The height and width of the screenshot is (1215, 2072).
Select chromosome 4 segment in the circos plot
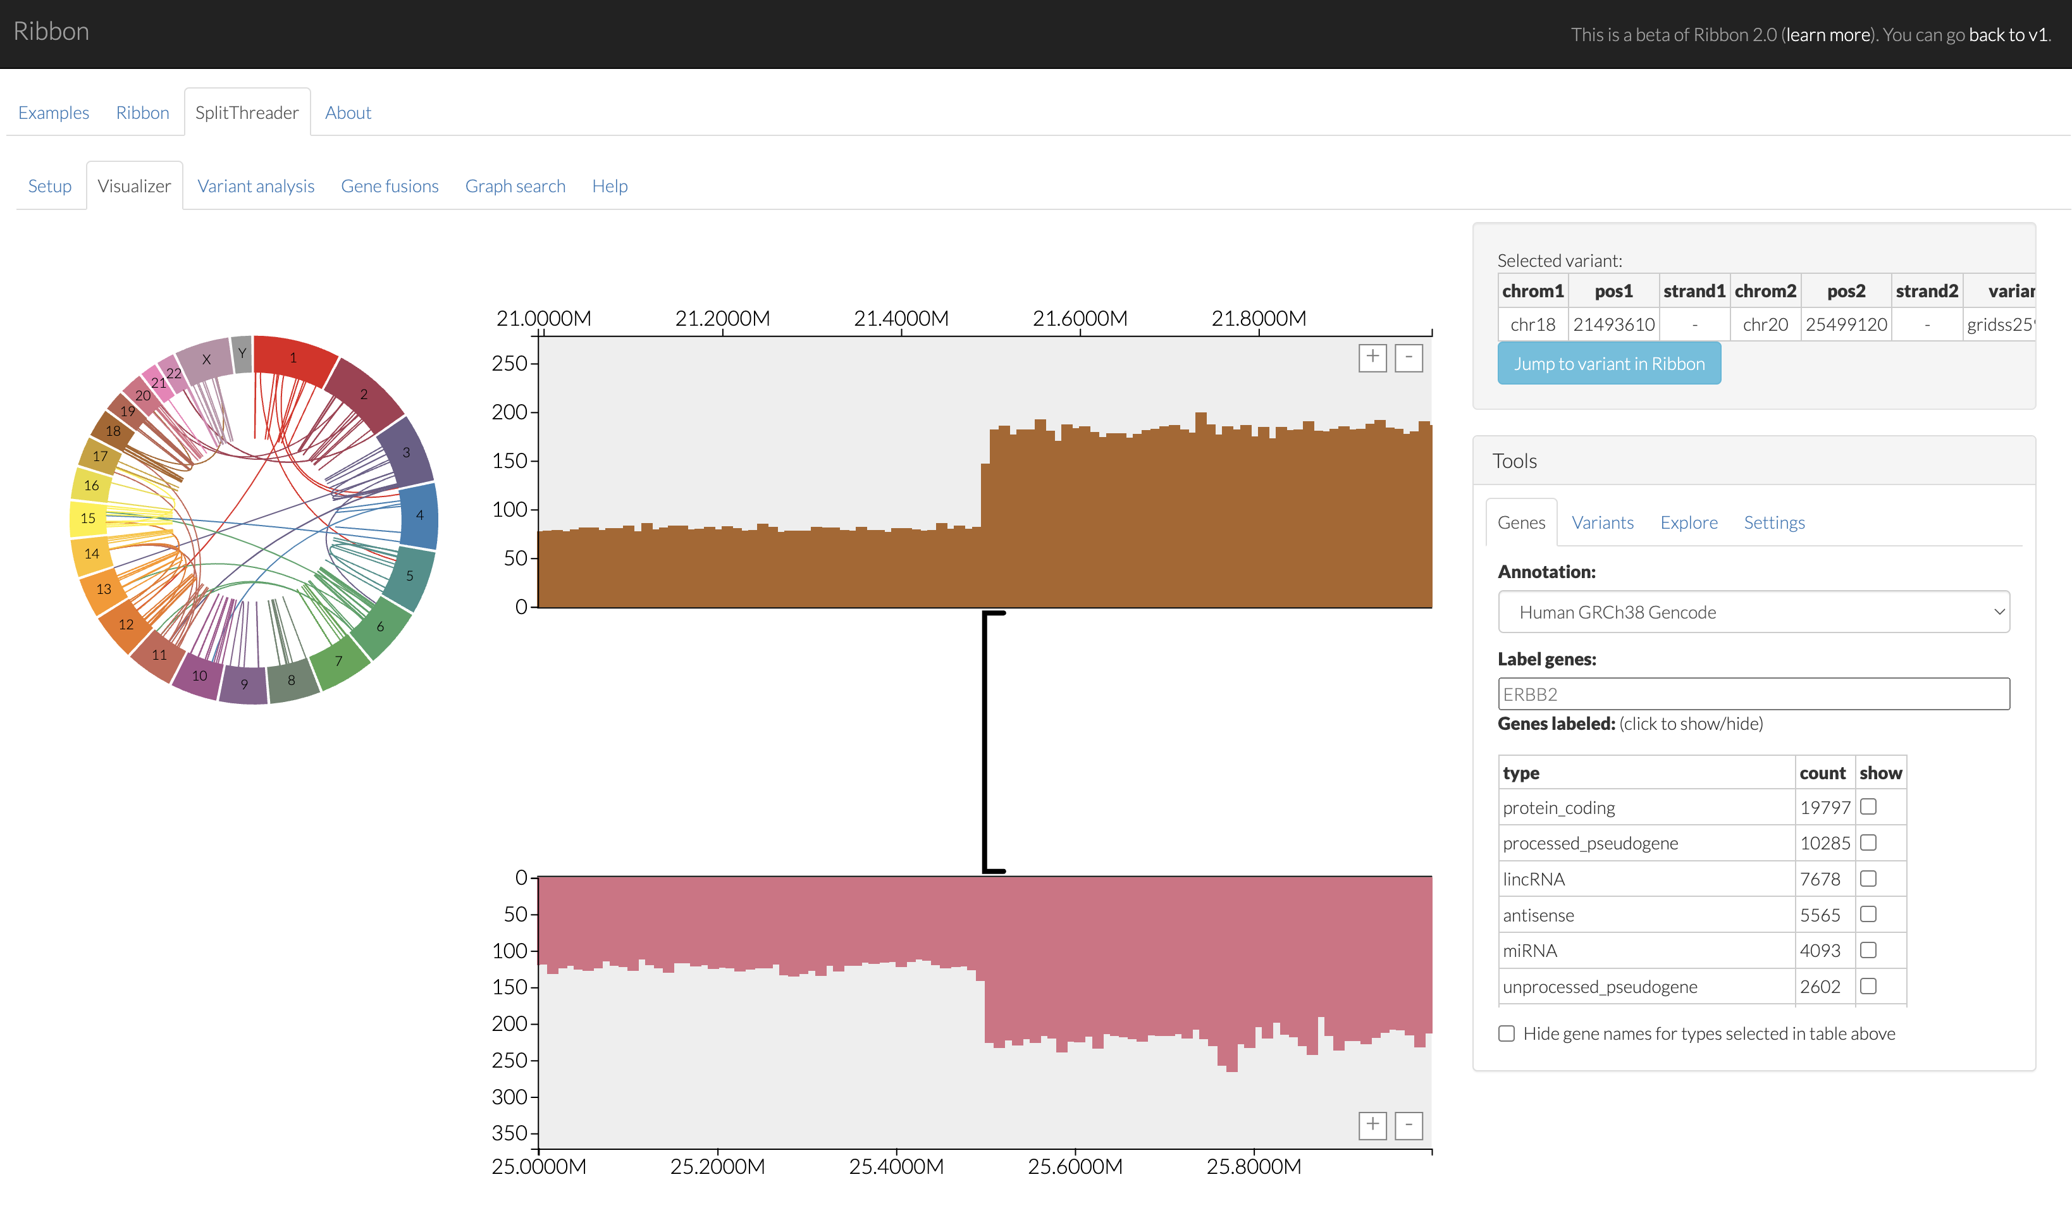tap(419, 515)
